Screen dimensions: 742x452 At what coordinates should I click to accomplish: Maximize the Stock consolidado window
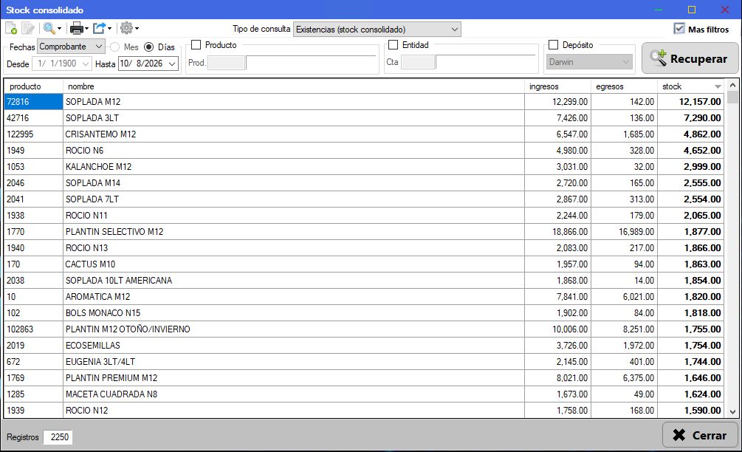(x=691, y=10)
